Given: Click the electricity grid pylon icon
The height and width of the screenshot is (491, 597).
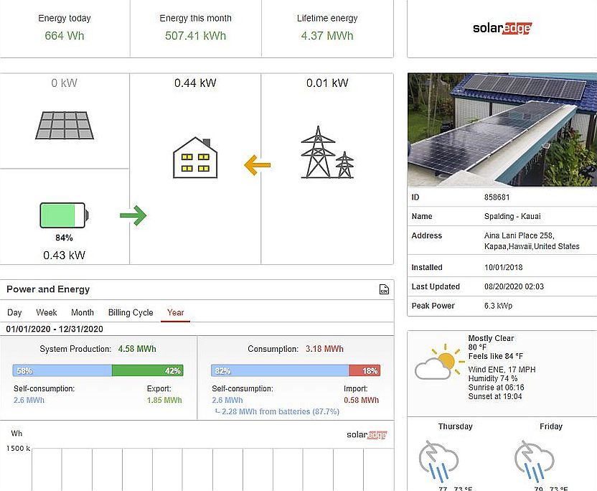Looking at the screenshot, I should (327, 151).
